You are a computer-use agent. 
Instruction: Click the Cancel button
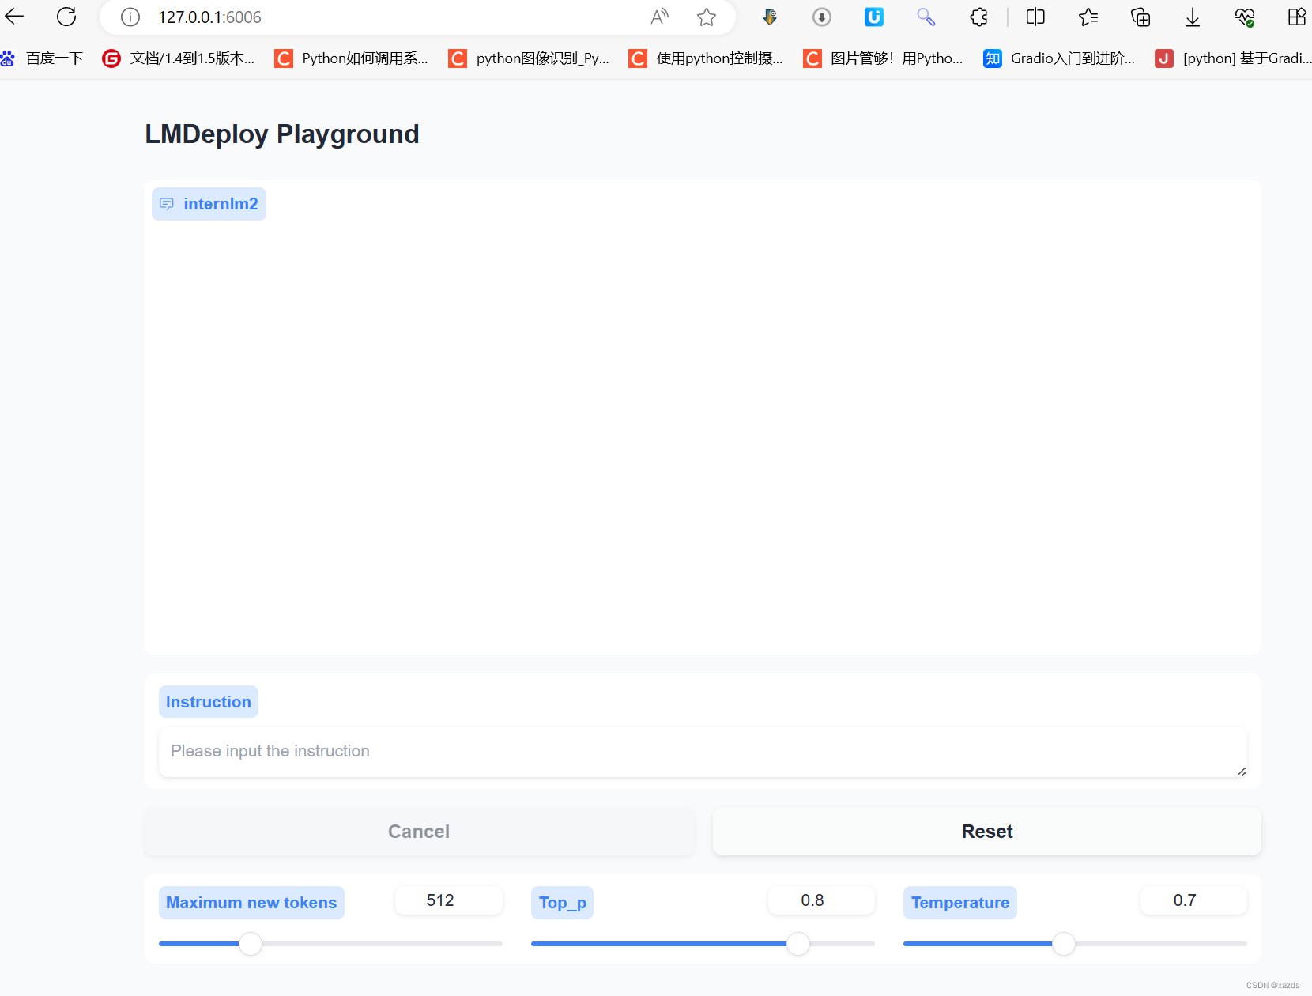(419, 832)
